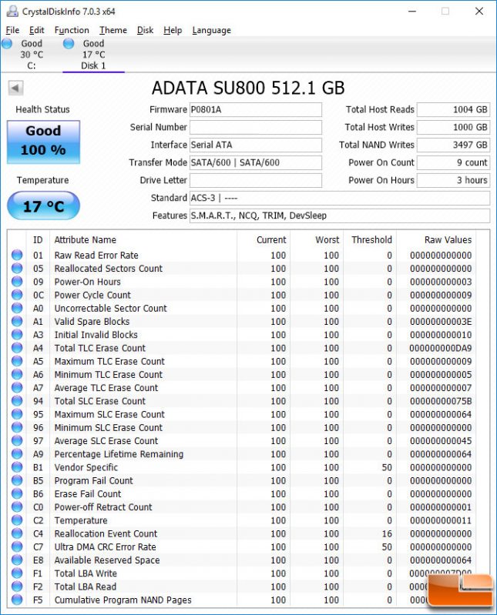
Task: Click status icon for Vendor Specific
Action: coord(17,467)
